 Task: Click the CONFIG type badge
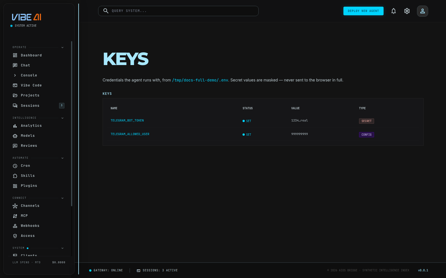[366, 135]
